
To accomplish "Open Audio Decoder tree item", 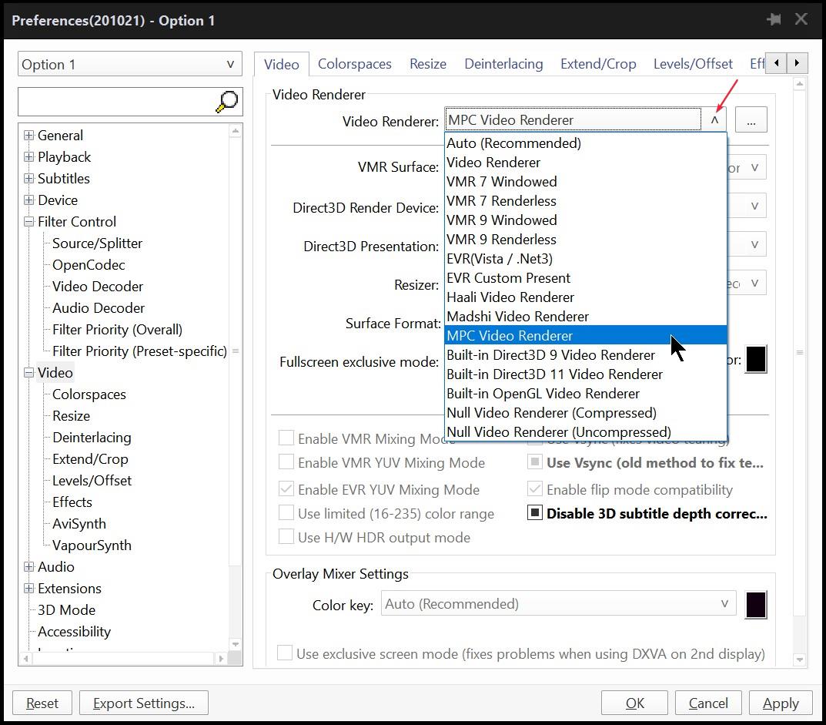I will [99, 308].
